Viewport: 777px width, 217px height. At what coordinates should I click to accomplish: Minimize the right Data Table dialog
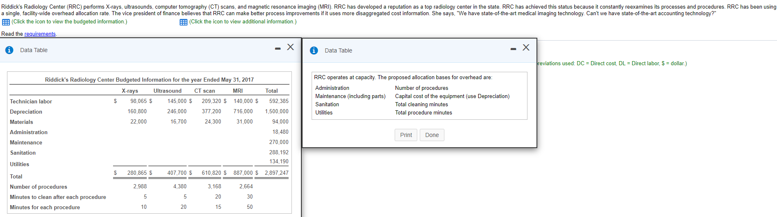click(513, 49)
